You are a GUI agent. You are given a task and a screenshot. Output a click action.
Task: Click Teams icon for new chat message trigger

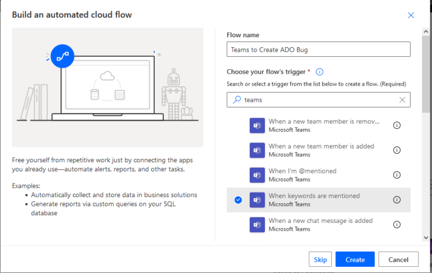(x=257, y=225)
